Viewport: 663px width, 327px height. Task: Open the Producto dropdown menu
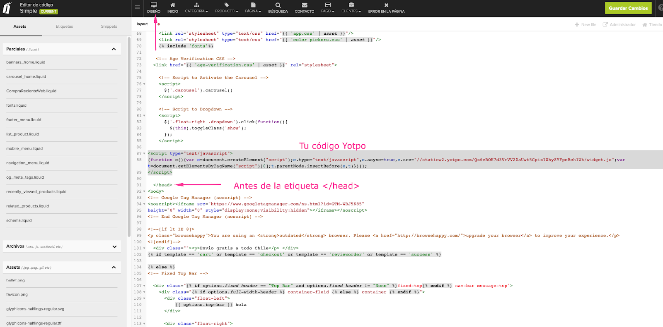pos(226,11)
